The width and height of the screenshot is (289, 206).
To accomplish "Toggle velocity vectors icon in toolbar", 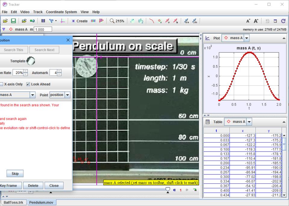I will [x=168, y=21].
